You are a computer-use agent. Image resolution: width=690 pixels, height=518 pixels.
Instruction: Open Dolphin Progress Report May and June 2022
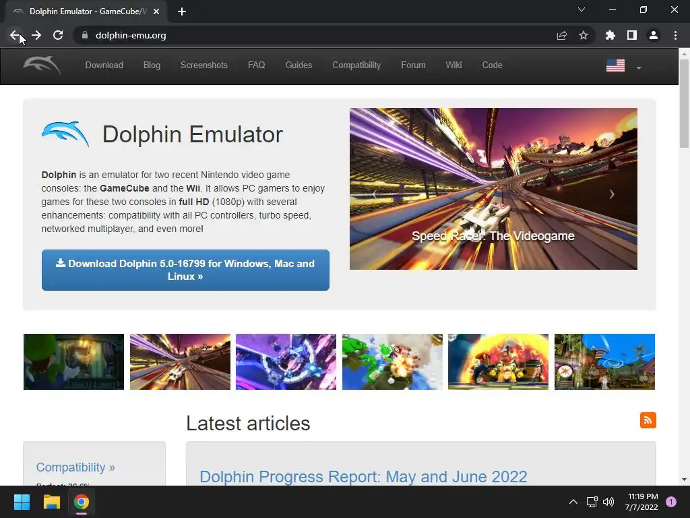coord(363,477)
